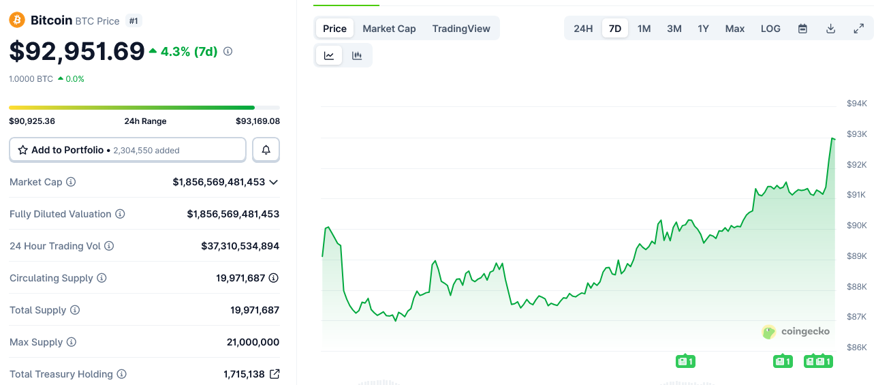
Task: Open the calendar date range picker
Action: (802, 29)
